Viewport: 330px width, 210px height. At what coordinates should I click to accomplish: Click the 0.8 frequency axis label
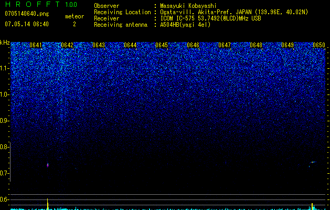coord(4,147)
